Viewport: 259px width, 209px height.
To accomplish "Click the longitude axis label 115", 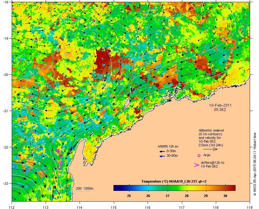I will tap(114, 207).
